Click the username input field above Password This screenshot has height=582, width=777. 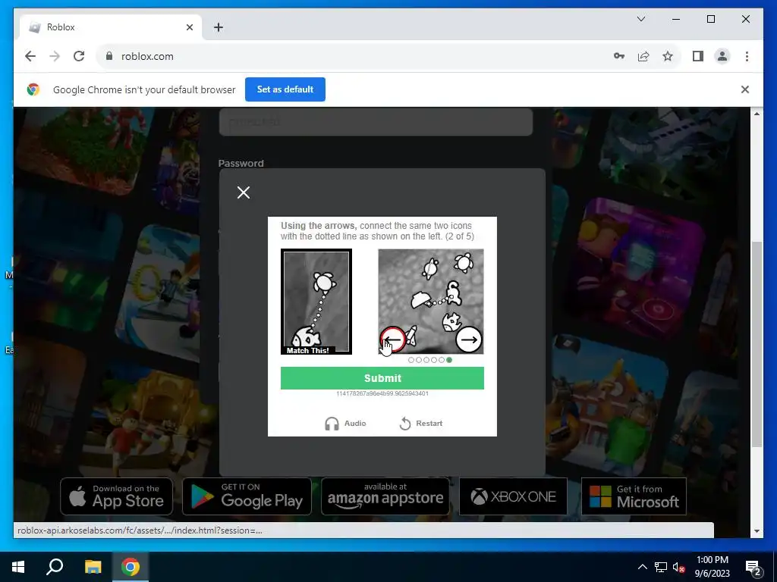[x=376, y=122]
